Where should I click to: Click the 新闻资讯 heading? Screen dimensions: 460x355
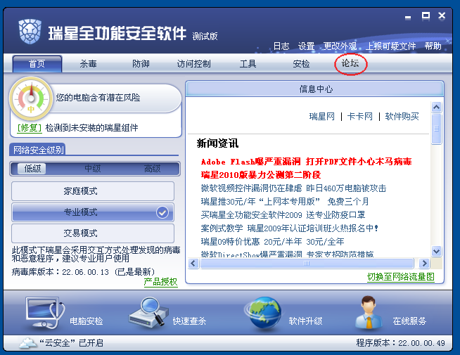[x=217, y=143]
